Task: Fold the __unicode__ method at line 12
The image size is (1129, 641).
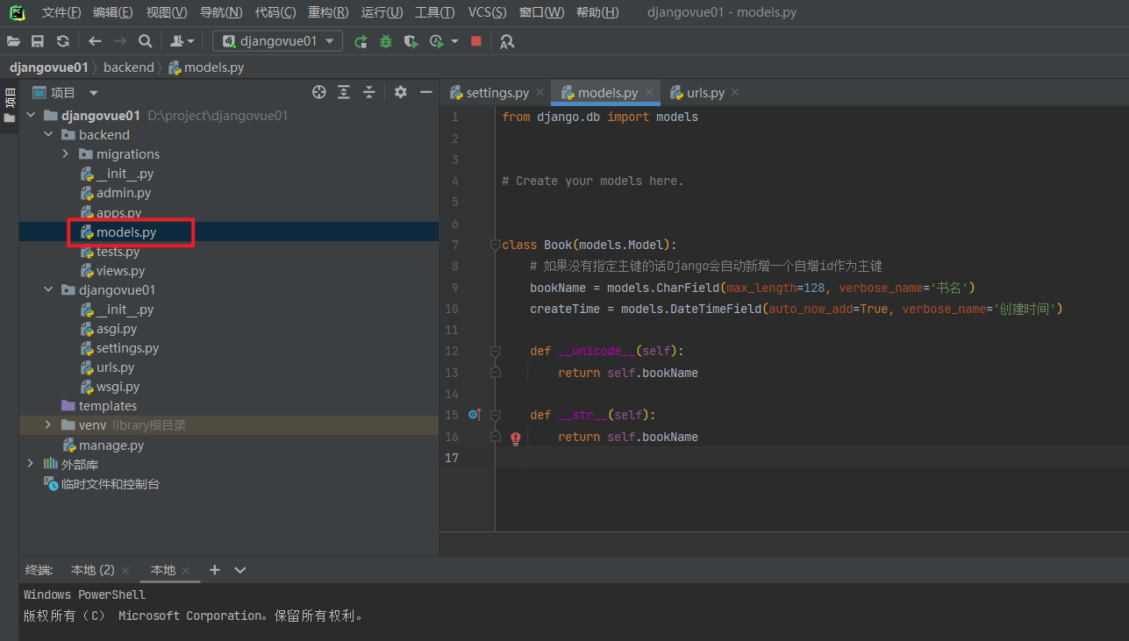Action: [x=495, y=351]
